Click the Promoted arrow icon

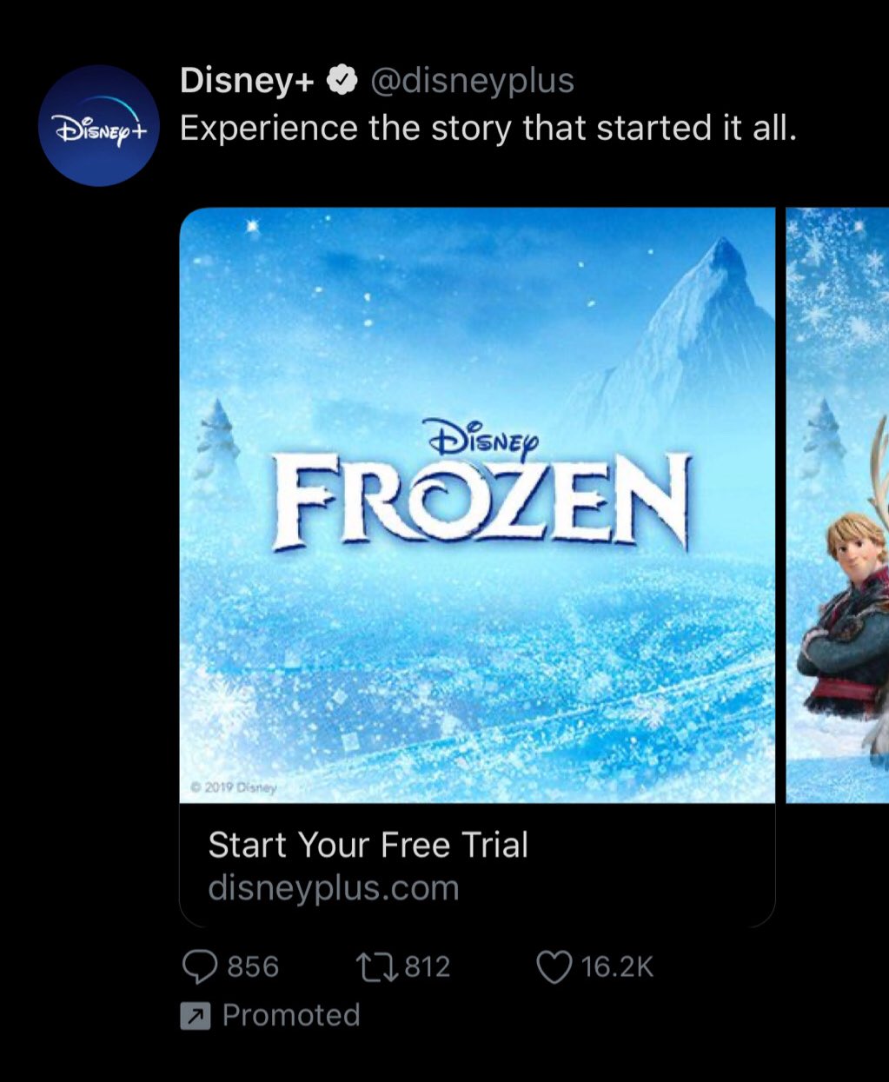point(195,1015)
